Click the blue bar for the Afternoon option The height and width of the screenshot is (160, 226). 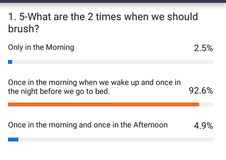pyautogui.click(x=13, y=140)
